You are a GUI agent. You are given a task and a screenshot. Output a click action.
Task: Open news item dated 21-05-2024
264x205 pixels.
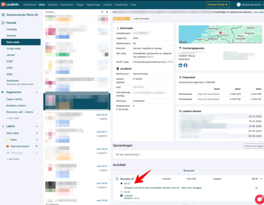click(220, 126)
